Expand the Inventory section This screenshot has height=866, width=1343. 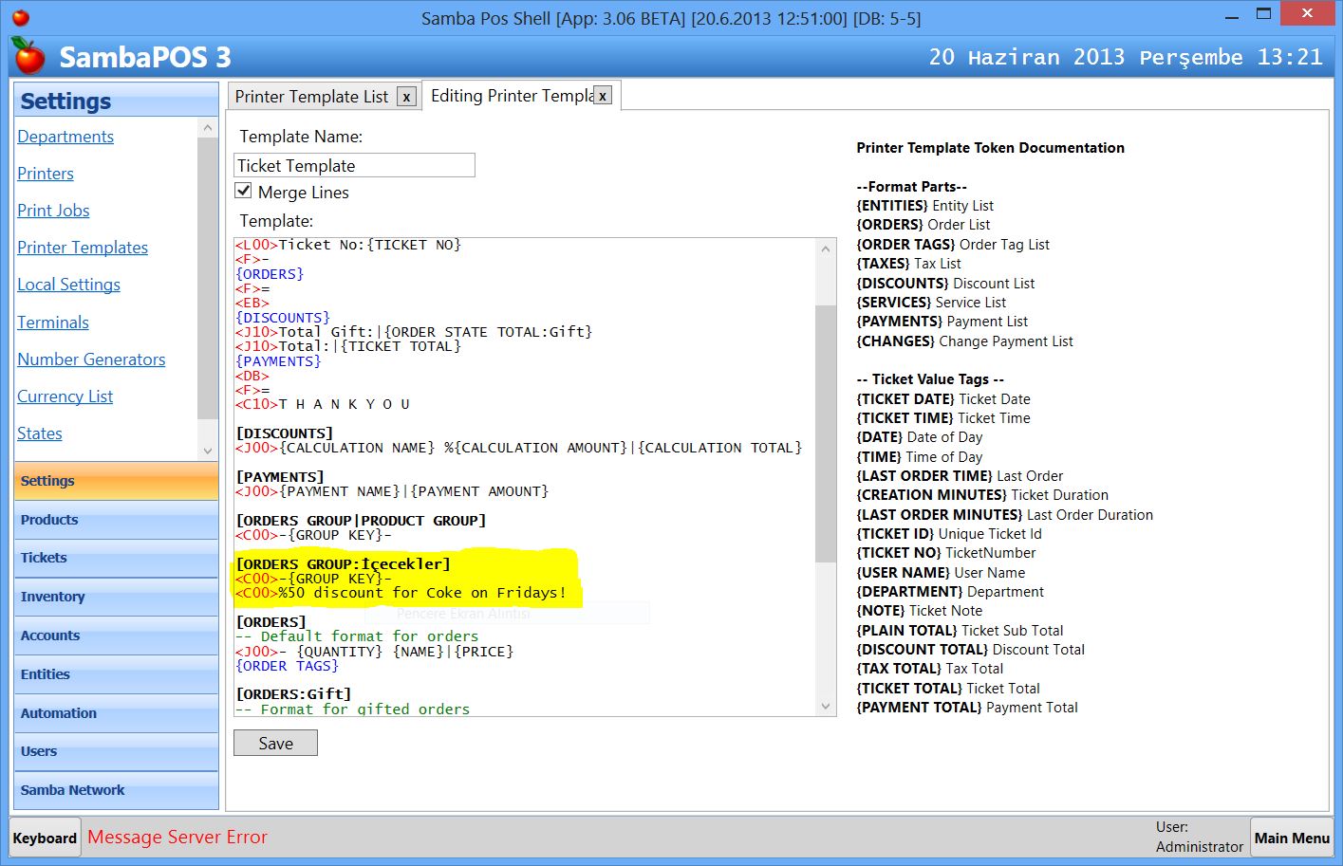(x=116, y=597)
